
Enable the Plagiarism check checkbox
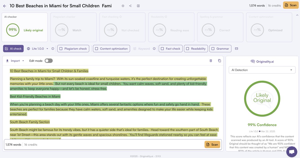point(73,49)
